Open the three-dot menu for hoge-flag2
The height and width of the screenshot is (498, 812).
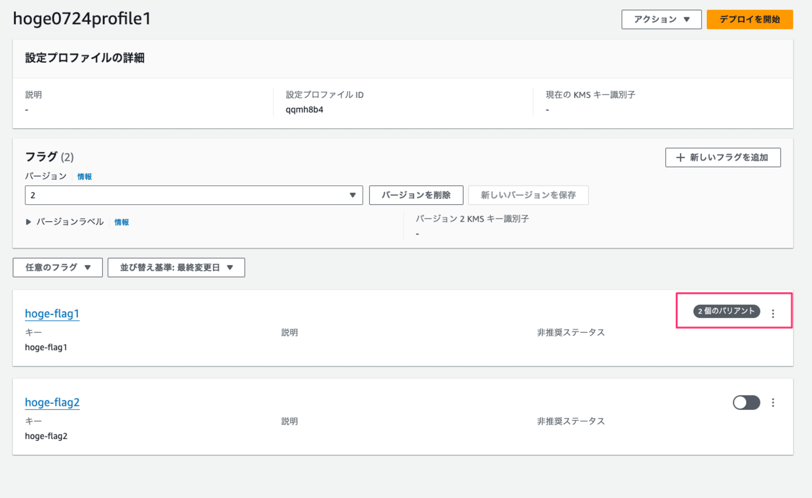(x=773, y=402)
